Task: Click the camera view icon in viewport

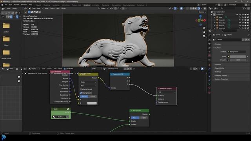Action: click(x=204, y=36)
